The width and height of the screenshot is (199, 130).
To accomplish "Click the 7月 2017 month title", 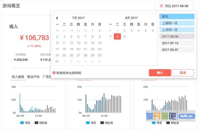I will coord(78,18).
